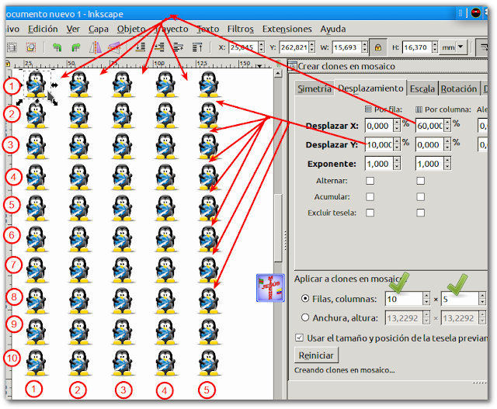Switch to the Simetría tab
The image size is (497, 409).
314,88
